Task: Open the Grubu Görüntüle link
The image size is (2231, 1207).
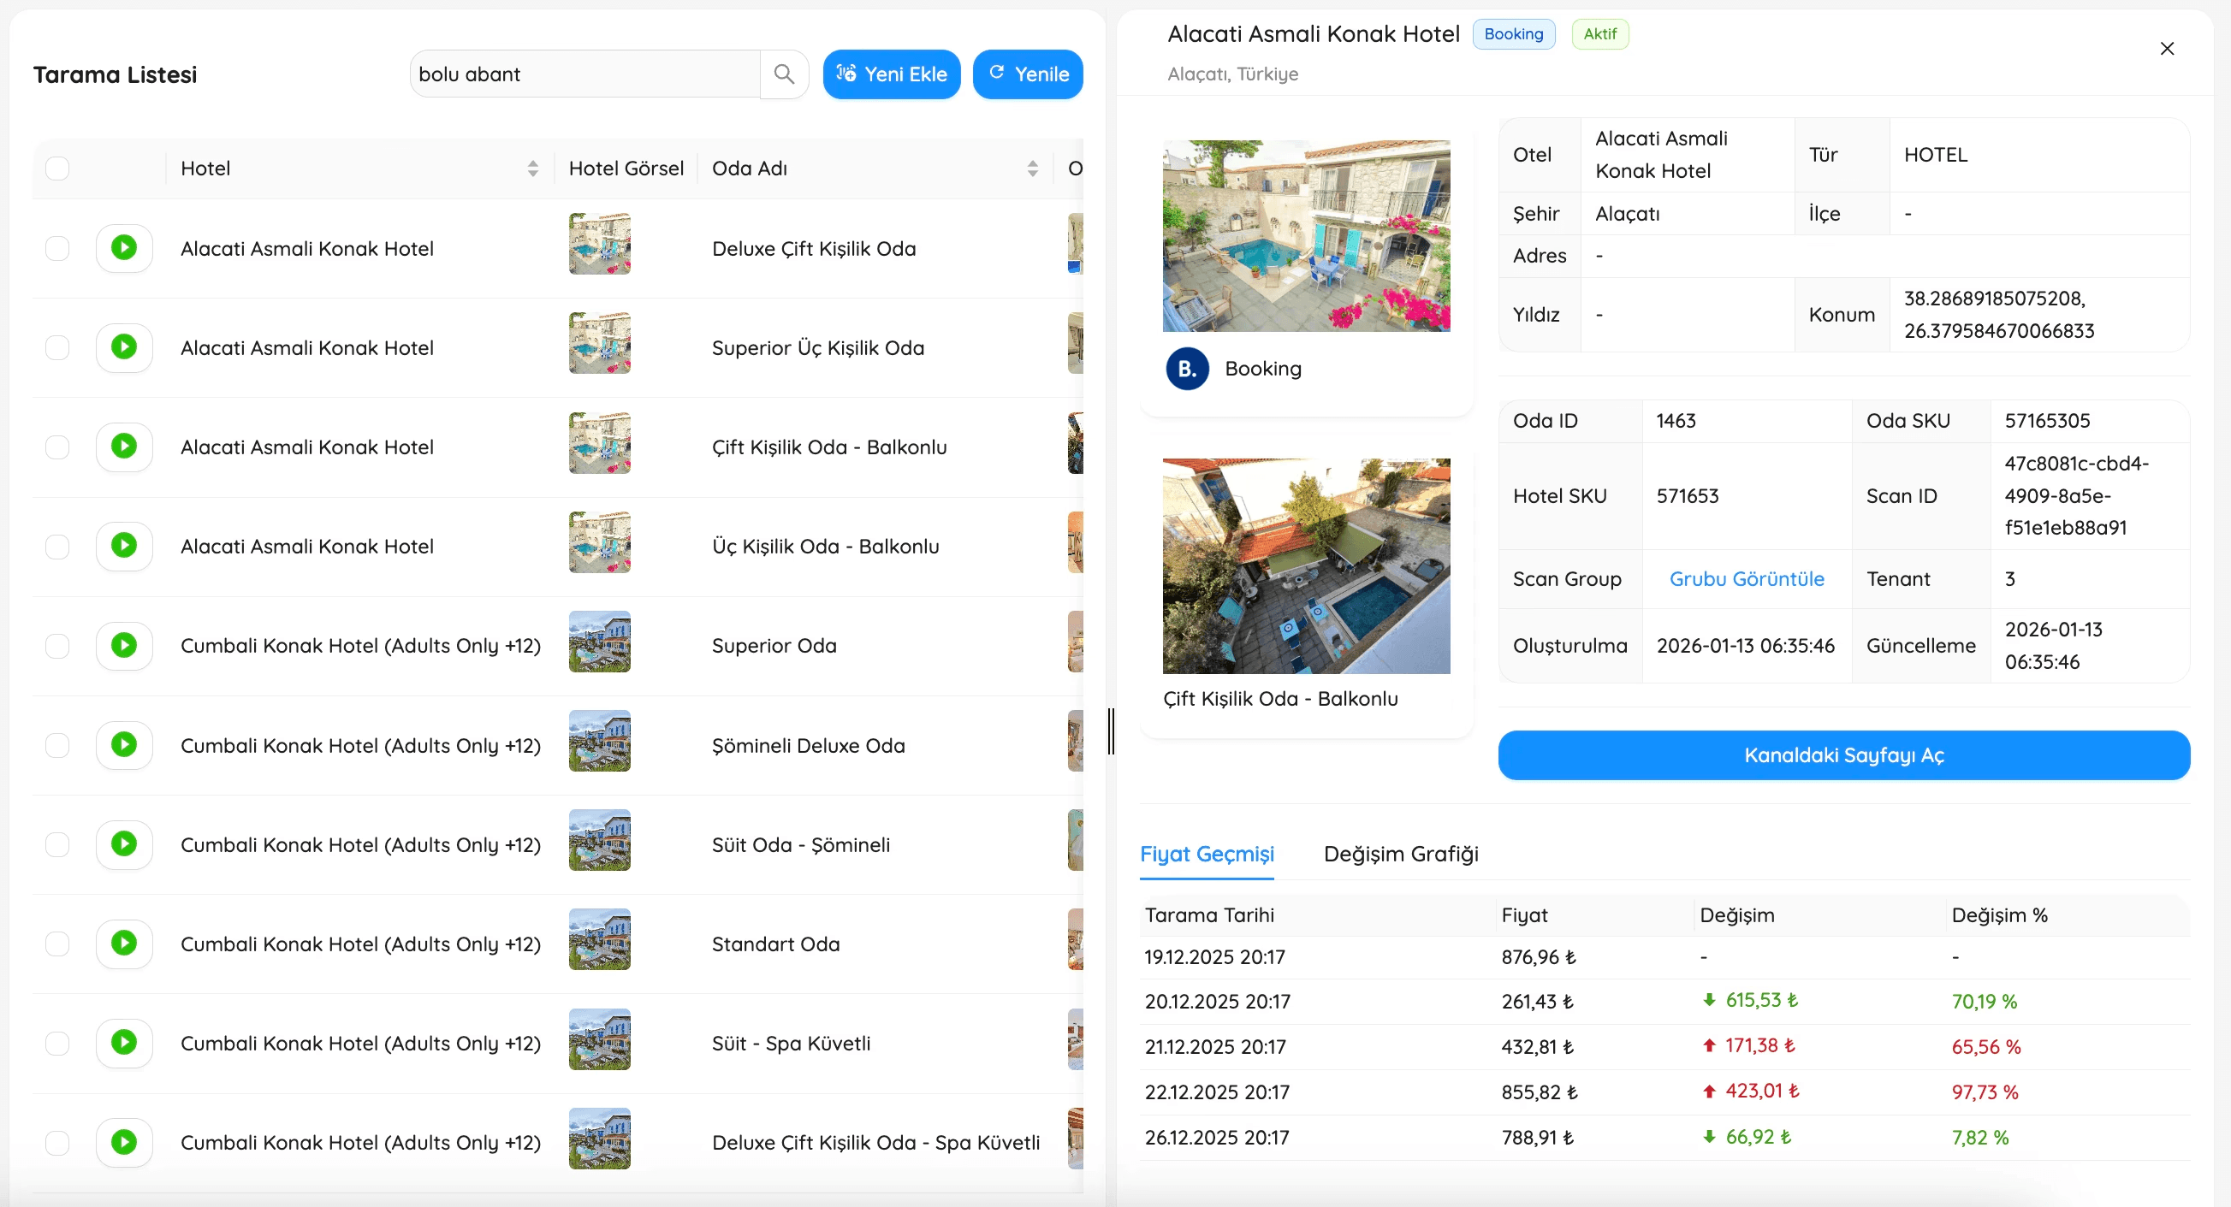Action: click(x=1746, y=578)
